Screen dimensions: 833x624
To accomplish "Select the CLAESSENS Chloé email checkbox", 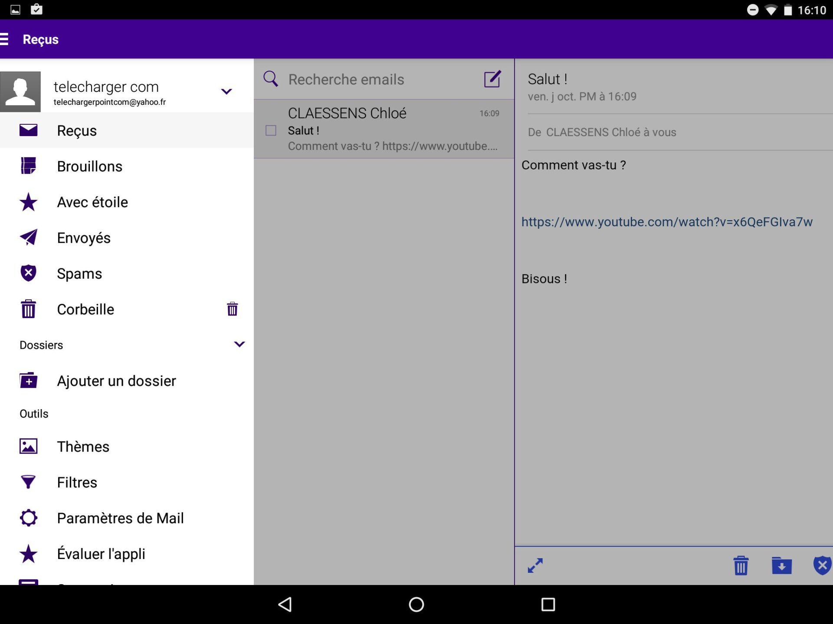I will (271, 130).
